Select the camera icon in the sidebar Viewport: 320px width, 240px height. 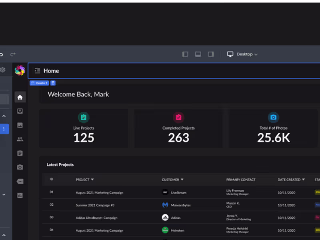(20, 167)
